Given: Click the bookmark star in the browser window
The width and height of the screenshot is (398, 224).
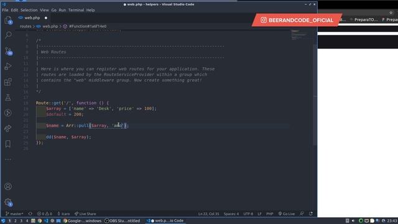Looking at the screenshot, I should tap(391, 12).
